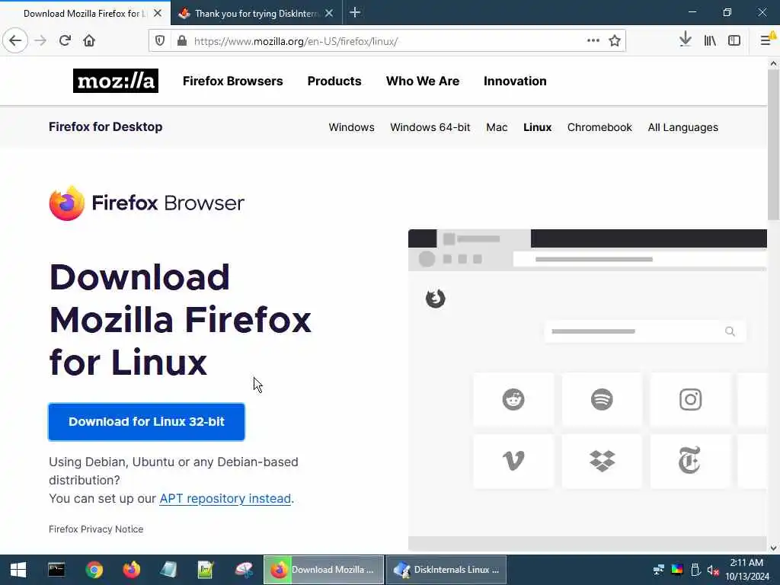This screenshot has height=585, width=780.
Task: Open the network tray icon
Action: pos(659,570)
